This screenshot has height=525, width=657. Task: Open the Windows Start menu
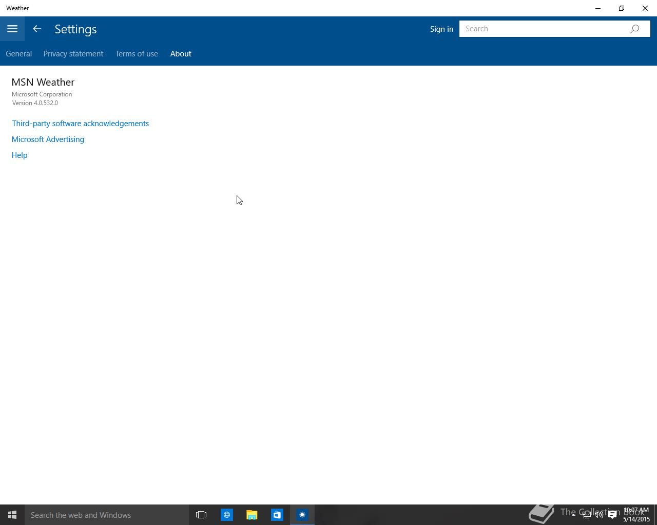click(x=12, y=515)
